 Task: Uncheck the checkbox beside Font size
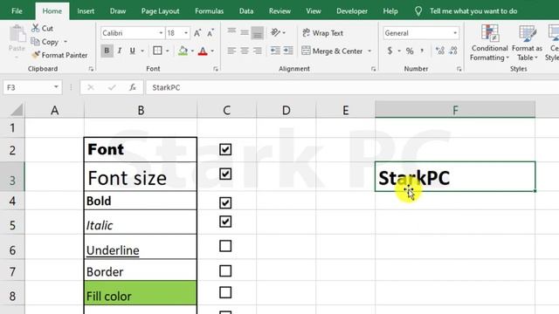tap(225, 174)
